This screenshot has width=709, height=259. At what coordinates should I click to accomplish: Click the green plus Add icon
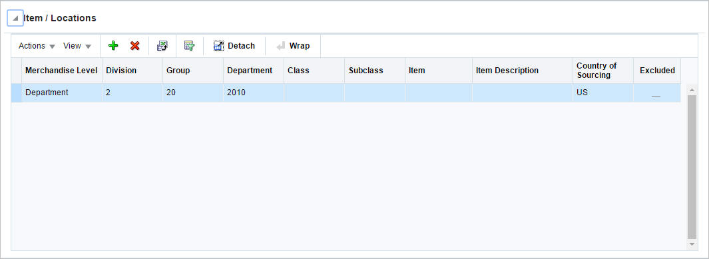click(113, 46)
